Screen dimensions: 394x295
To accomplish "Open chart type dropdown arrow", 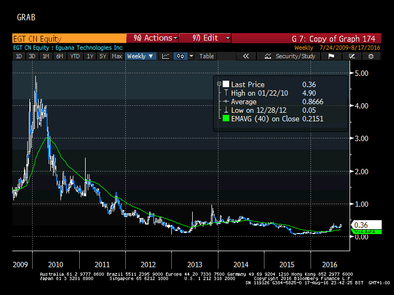I will (x=191, y=56).
